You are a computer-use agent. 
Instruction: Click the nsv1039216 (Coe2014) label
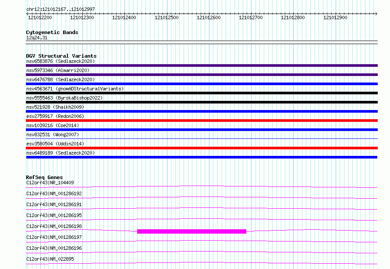coord(53,125)
